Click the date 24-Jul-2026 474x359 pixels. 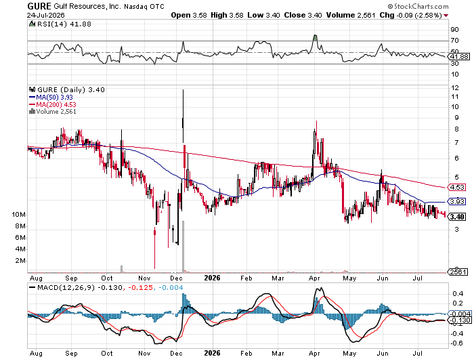click(45, 15)
